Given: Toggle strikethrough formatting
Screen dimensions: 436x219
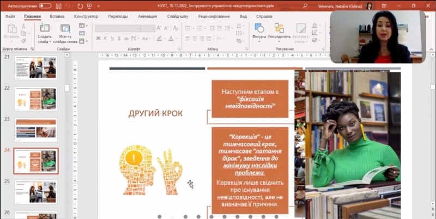Looking at the screenshot, I should click(126, 39).
